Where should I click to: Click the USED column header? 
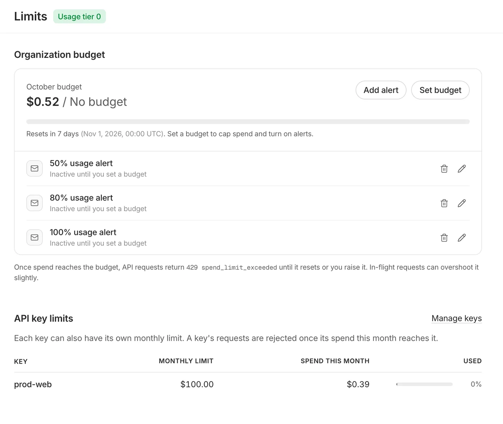472,361
